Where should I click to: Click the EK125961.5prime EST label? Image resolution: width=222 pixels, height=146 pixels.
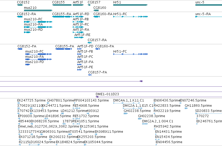94,126
